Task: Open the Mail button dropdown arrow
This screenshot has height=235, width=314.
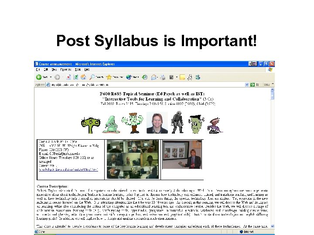Action: tap(157, 77)
